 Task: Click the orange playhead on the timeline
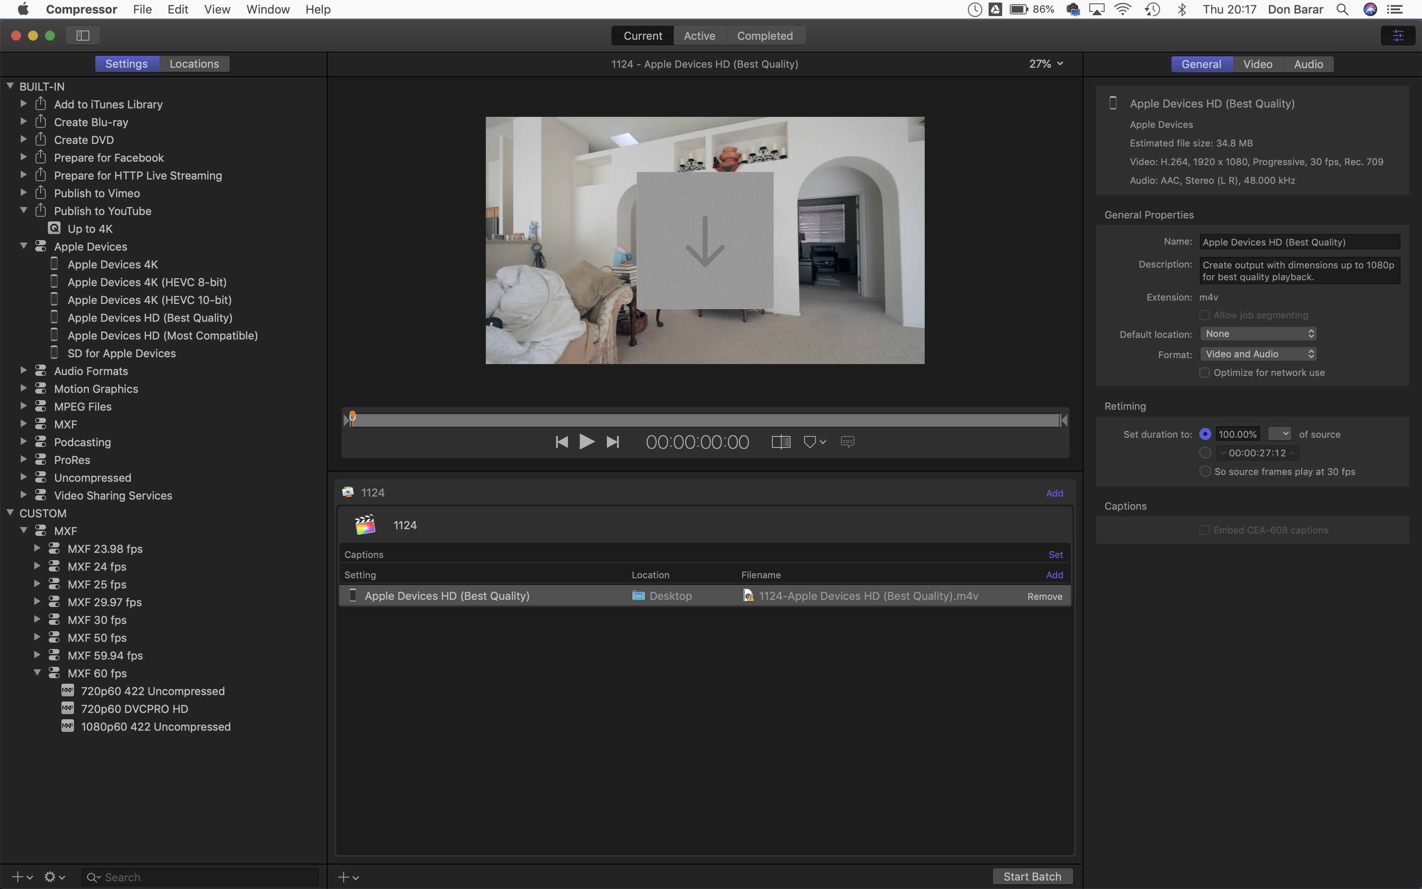click(352, 417)
